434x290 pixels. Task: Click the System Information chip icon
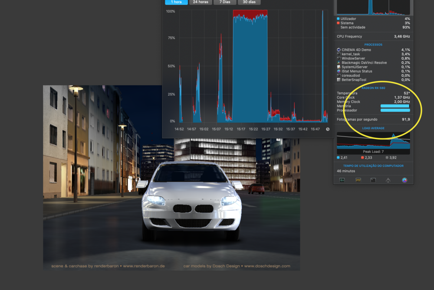click(358, 180)
